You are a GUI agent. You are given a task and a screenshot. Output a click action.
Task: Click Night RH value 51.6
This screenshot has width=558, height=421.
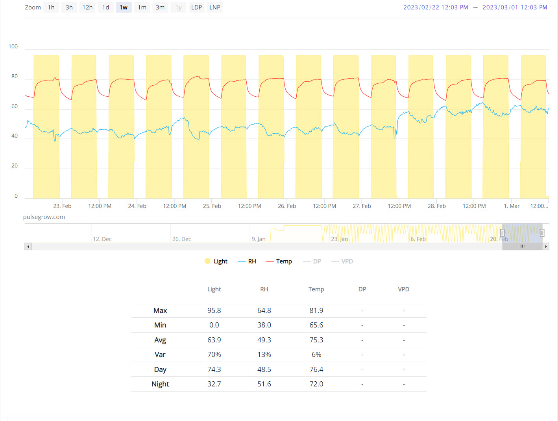[x=264, y=384]
